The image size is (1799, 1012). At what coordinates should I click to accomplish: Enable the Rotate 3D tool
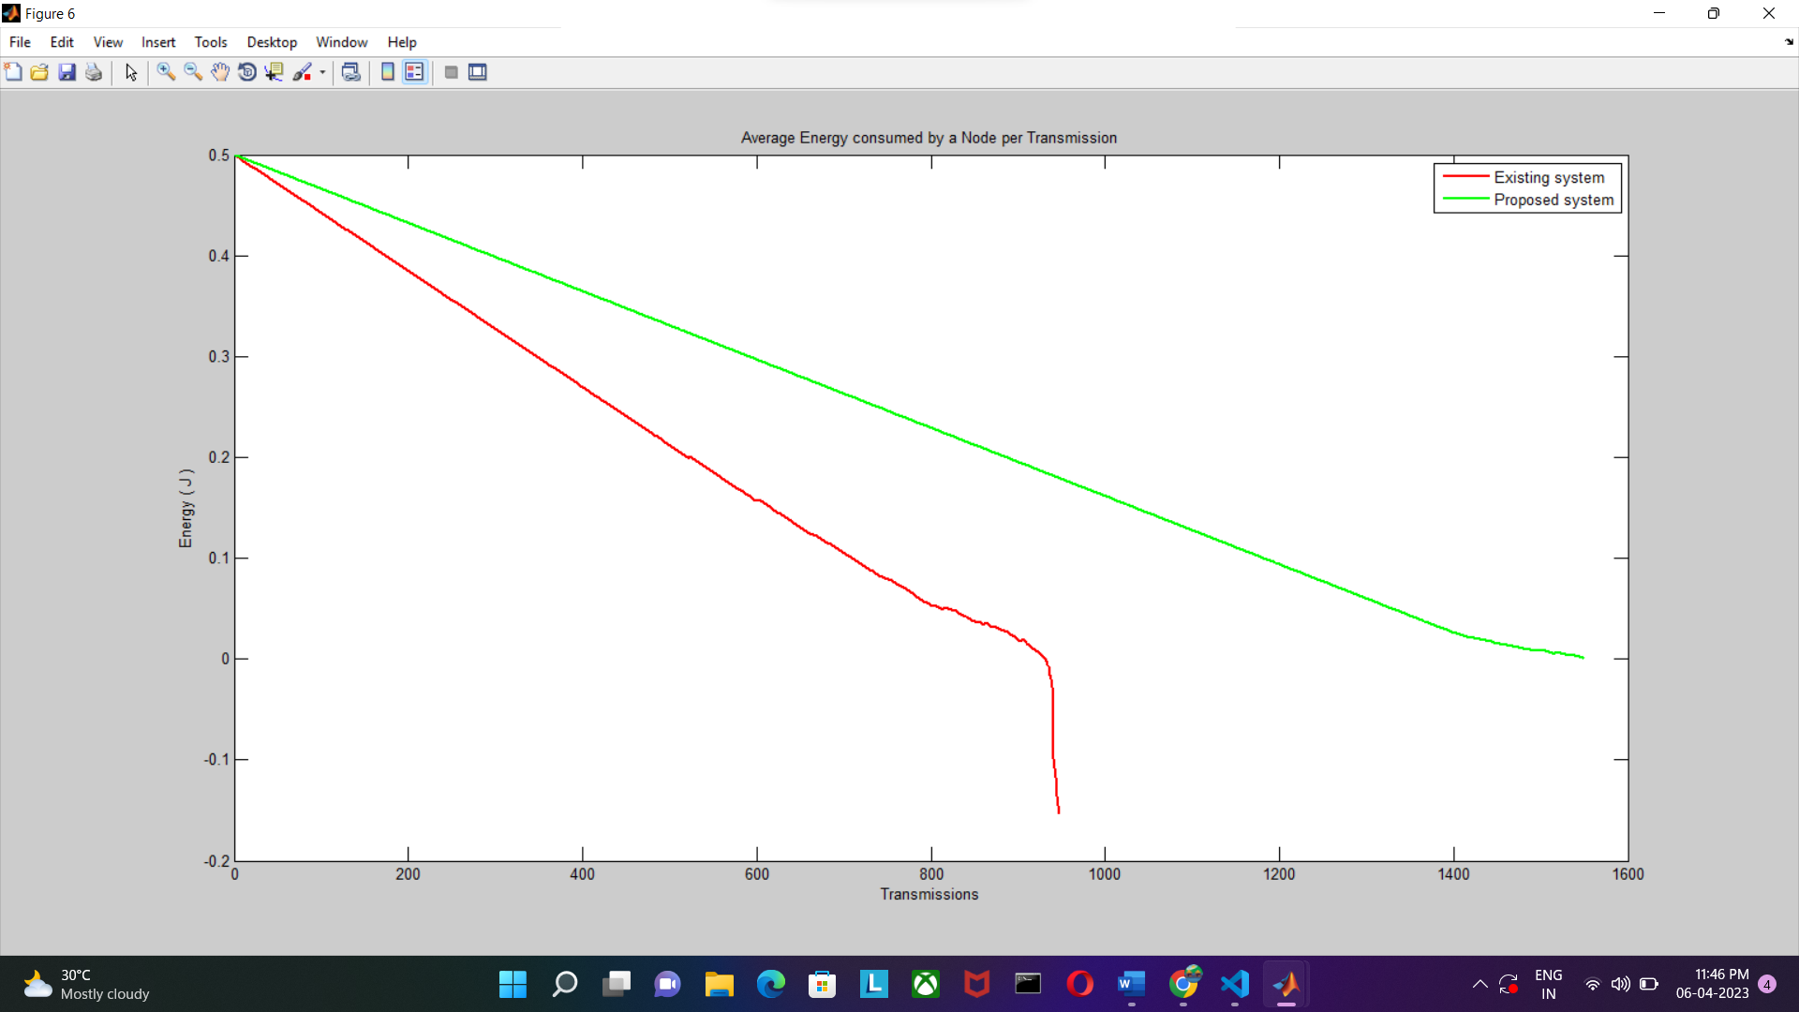tap(246, 72)
